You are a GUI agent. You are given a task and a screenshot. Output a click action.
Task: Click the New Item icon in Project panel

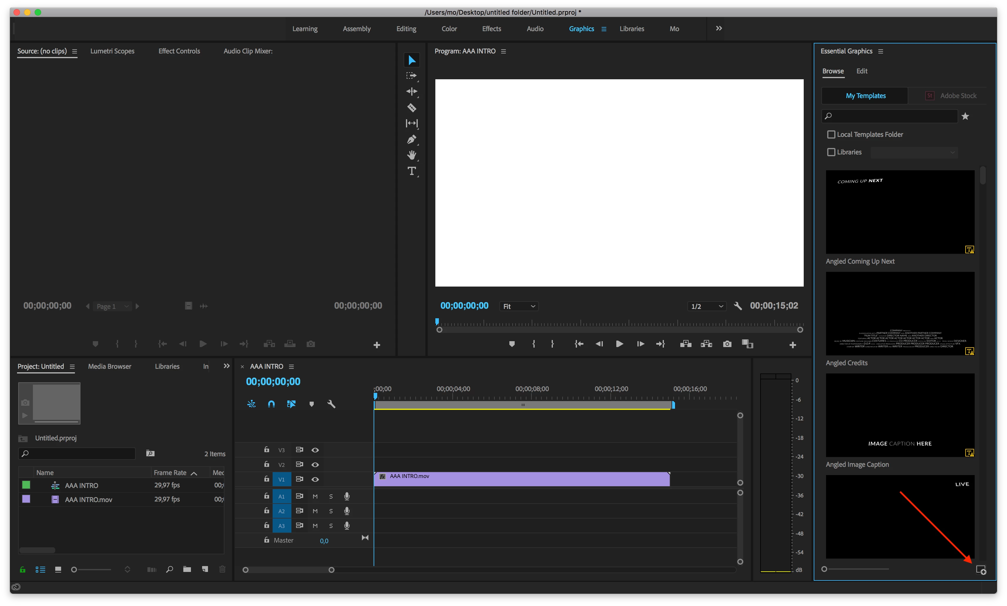pos(205,569)
